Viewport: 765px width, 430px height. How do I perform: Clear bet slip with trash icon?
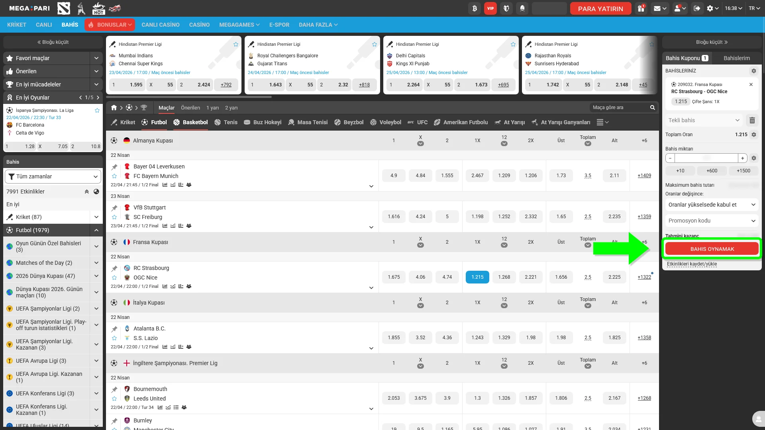click(752, 120)
